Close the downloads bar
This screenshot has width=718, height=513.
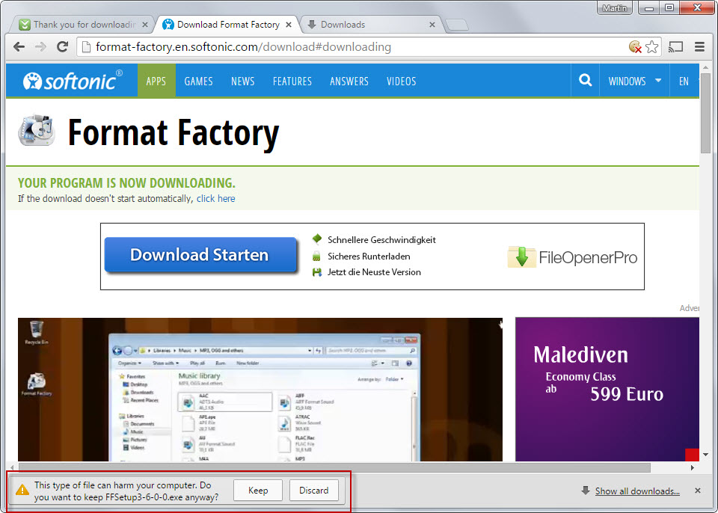(x=697, y=491)
